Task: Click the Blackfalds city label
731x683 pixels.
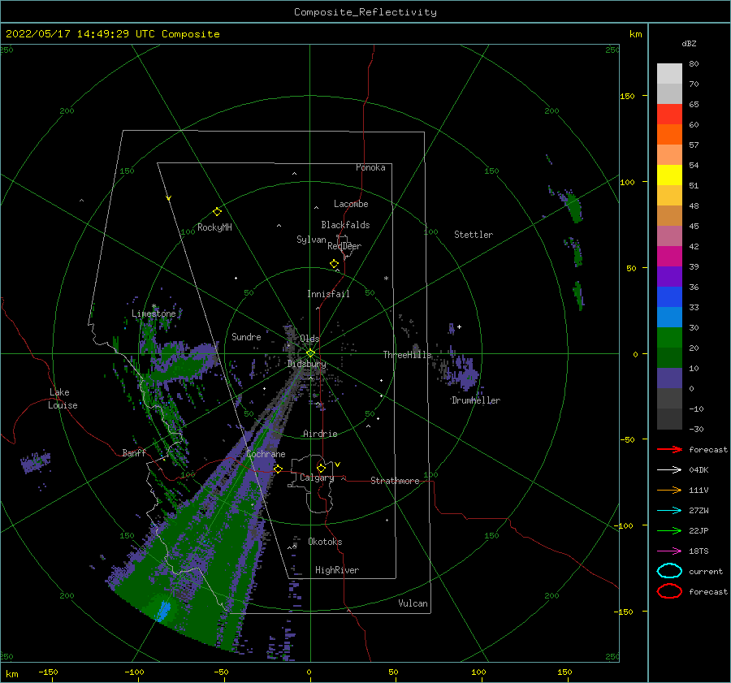Action: pos(345,225)
